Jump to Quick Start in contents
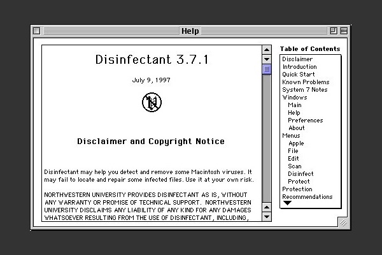Screen dimensions: 382x255 [299, 75]
